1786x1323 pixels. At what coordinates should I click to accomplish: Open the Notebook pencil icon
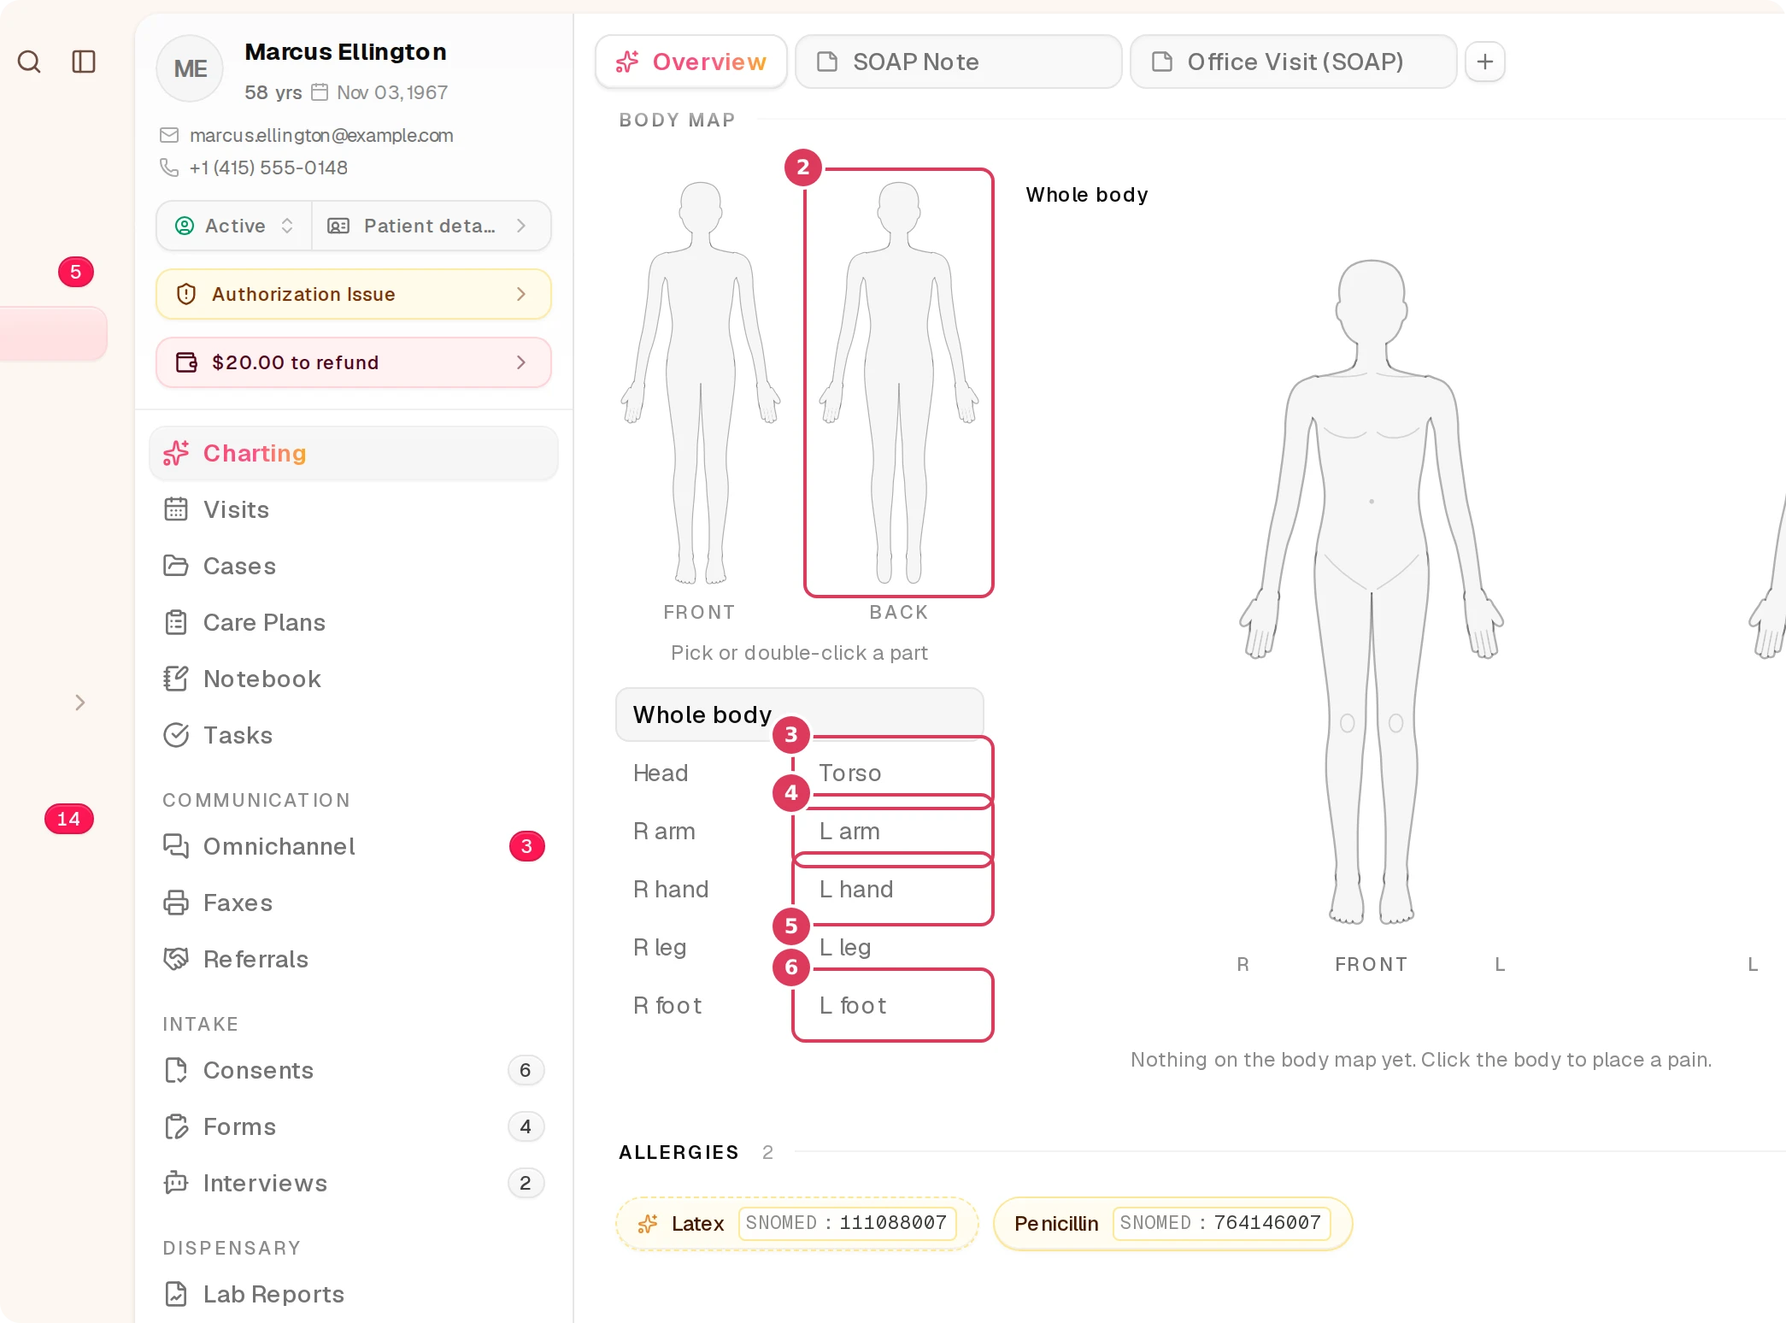click(176, 679)
